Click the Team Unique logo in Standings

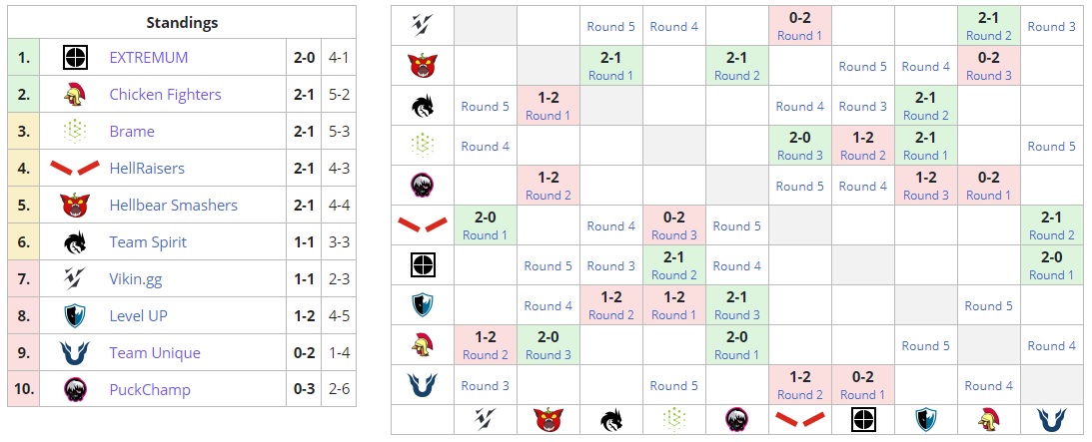point(75,353)
